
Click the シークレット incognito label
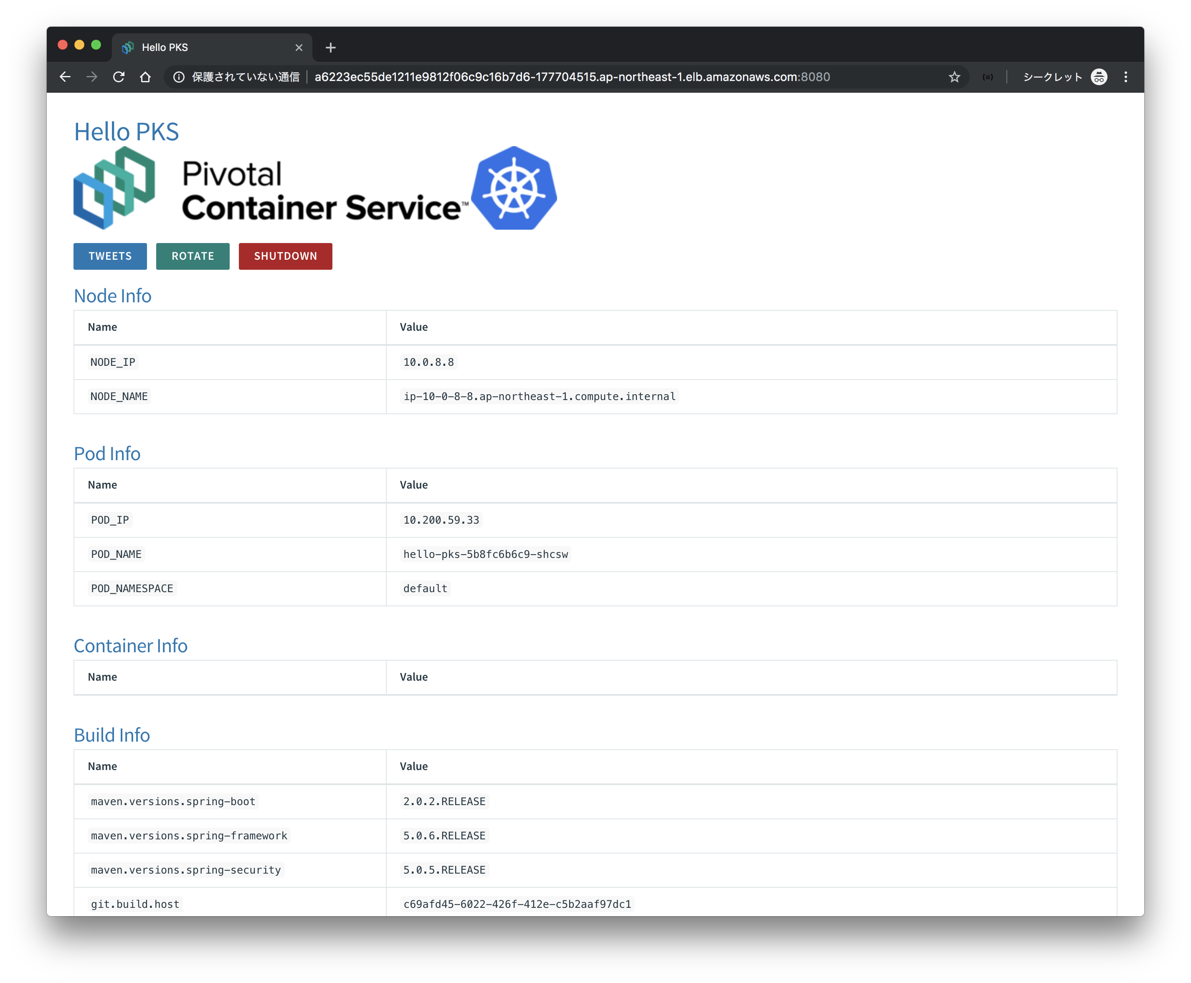(1053, 77)
